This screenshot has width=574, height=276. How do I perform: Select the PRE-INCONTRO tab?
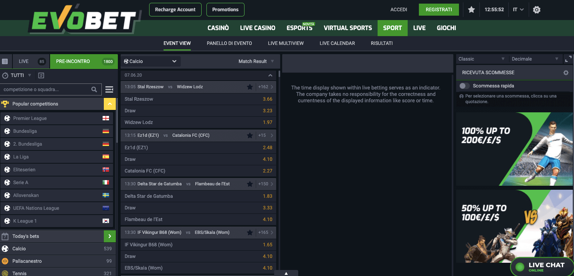coord(84,61)
